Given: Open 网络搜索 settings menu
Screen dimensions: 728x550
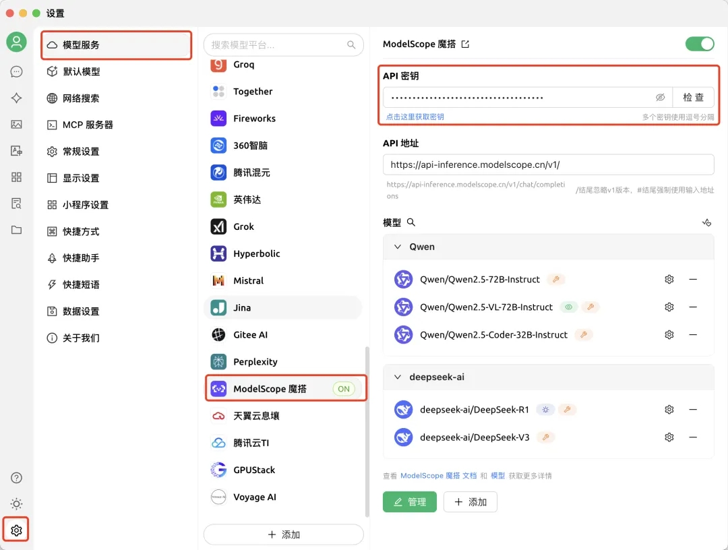Looking at the screenshot, I should (x=116, y=98).
